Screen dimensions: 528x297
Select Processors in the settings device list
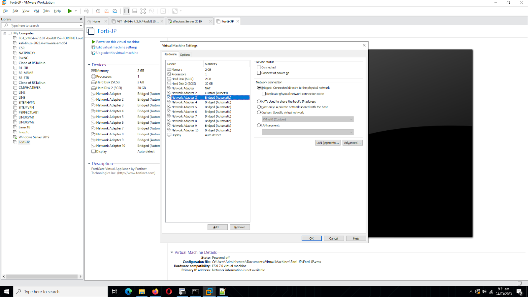pos(208,74)
